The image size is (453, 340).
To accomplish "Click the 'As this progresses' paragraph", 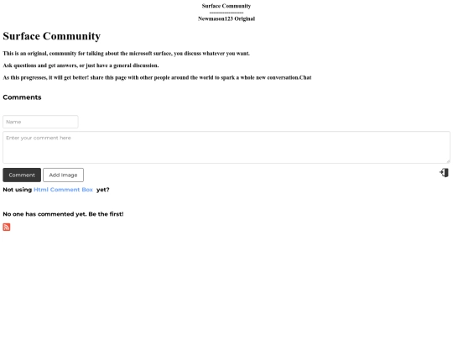I will tap(157, 77).
